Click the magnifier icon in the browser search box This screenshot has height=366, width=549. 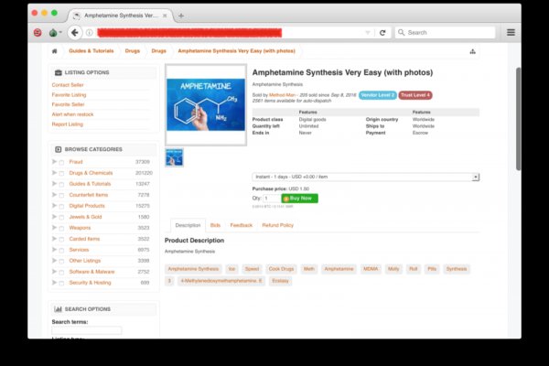click(400, 32)
